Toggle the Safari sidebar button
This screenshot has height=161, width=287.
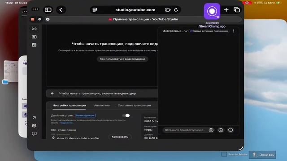[x=48, y=10]
